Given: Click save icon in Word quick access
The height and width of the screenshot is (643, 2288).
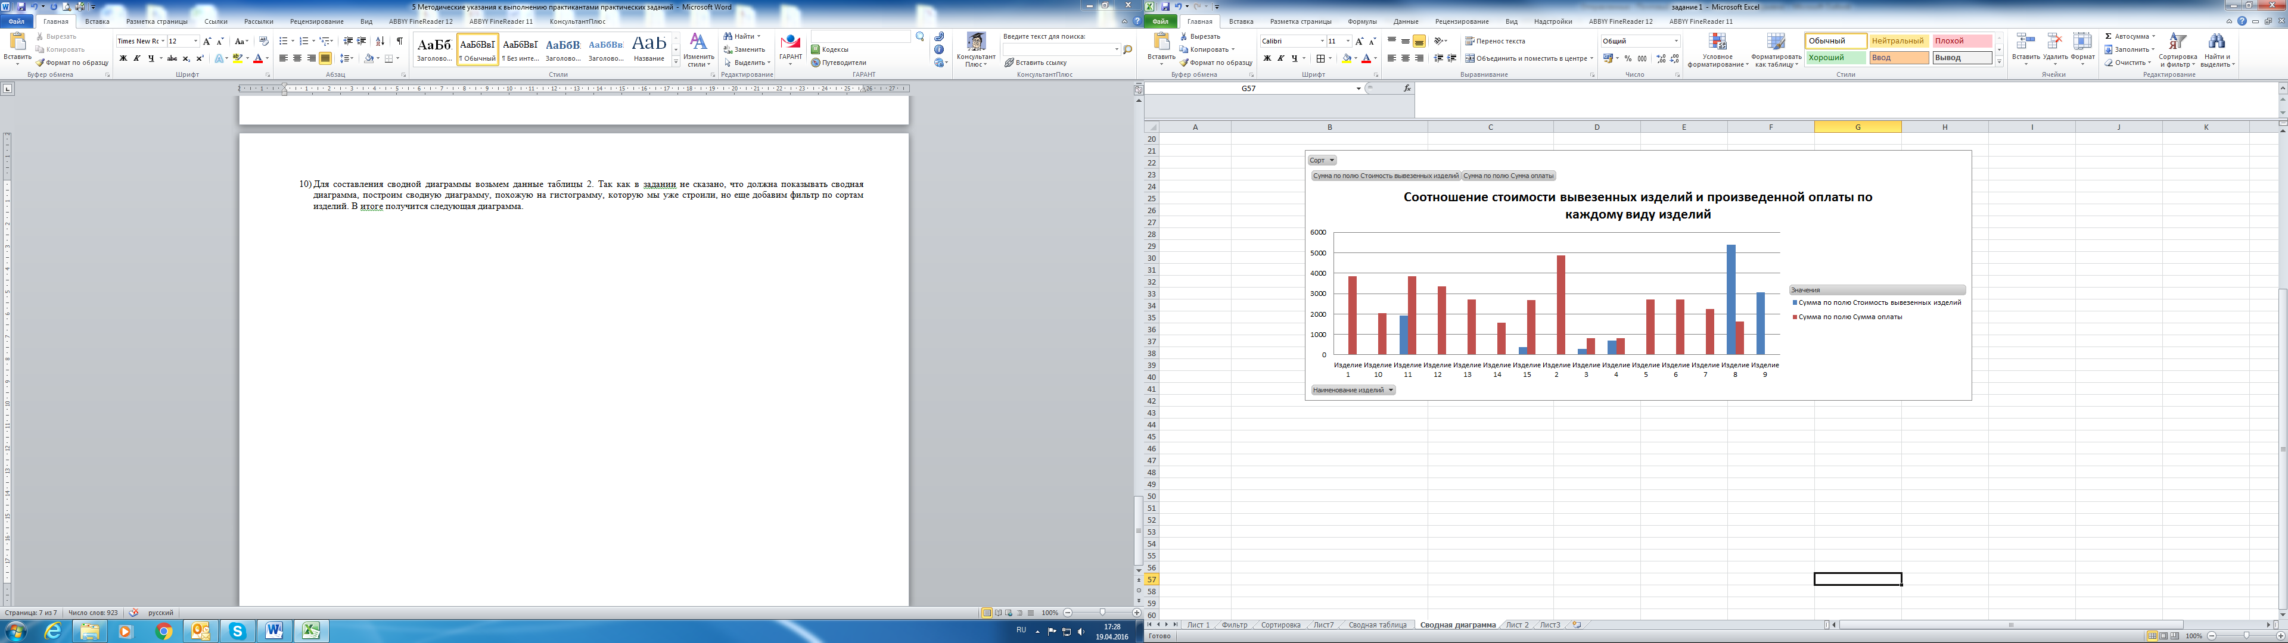Looking at the screenshot, I should tap(21, 6).
